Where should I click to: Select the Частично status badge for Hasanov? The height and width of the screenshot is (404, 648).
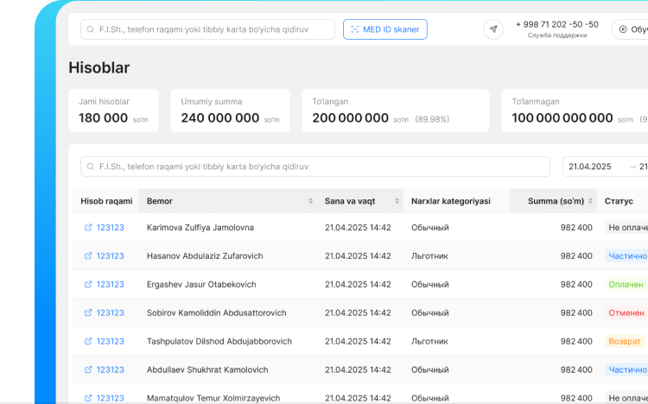(626, 256)
